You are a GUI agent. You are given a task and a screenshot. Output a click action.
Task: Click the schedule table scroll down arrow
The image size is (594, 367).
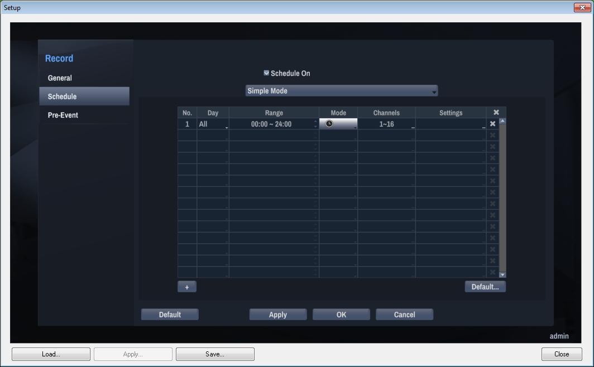pyautogui.click(x=502, y=274)
